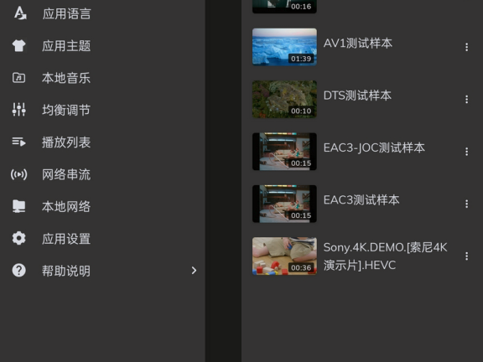Click the app language translate icon
The width and height of the screenshot is (483, 362).
coord(20,13)
